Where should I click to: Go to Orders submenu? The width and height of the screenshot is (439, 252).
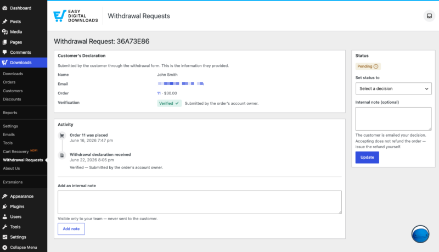point(9,82)
